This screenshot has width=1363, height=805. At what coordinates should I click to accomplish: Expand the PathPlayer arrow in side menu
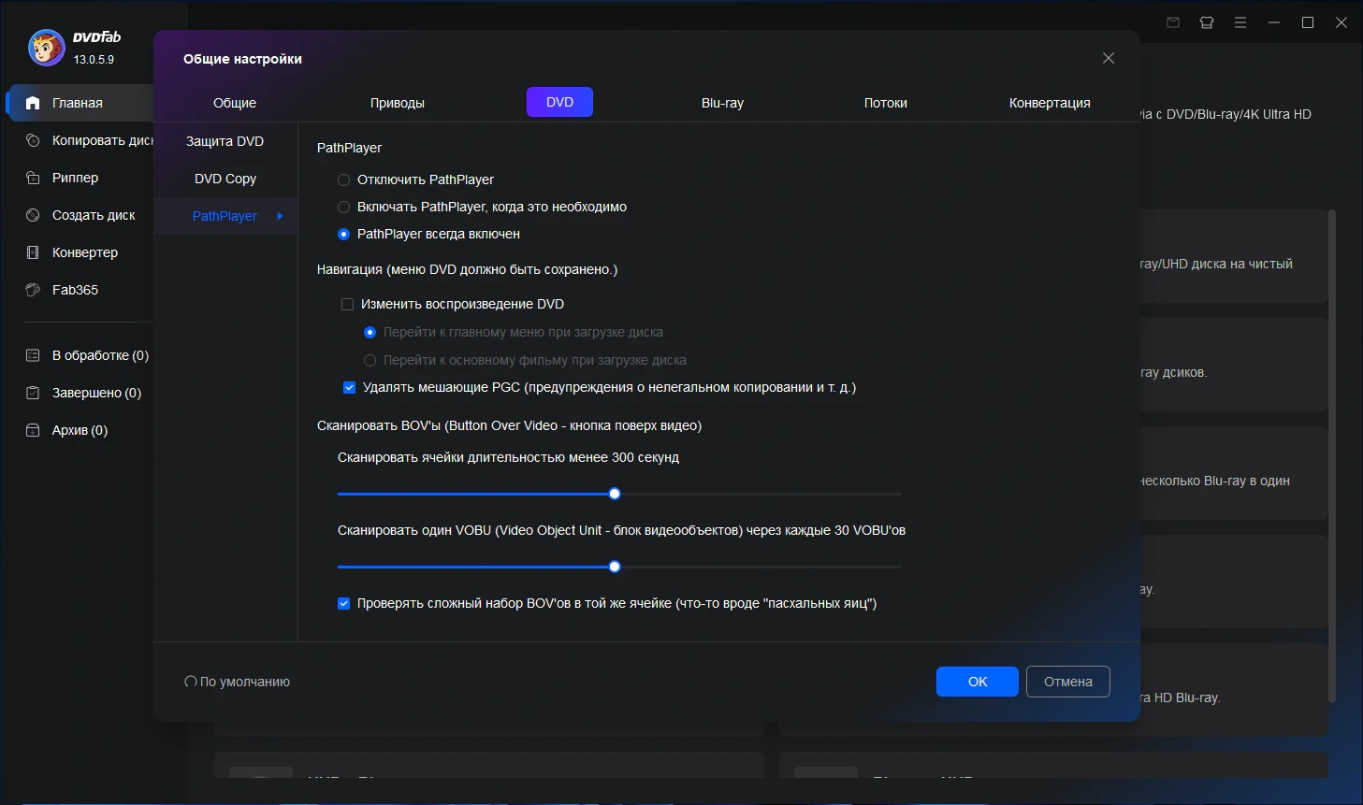(280, 216)
